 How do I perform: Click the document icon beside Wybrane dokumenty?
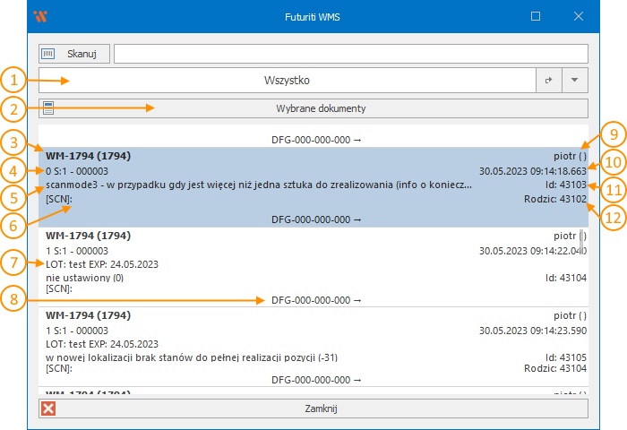pos(49,108)
